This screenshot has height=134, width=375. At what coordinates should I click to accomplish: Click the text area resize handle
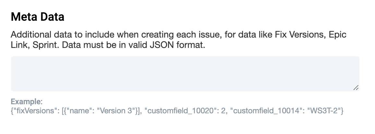[356, 87]
